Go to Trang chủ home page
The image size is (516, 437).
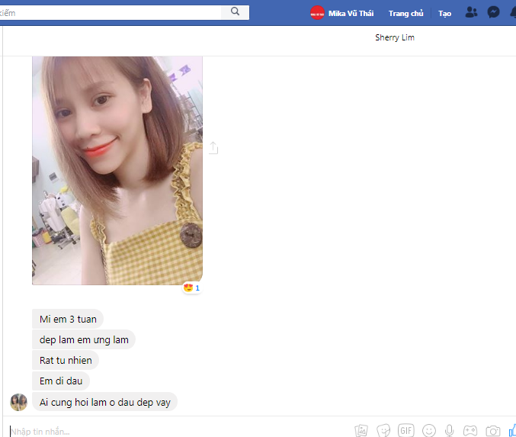tap(405, 13)
